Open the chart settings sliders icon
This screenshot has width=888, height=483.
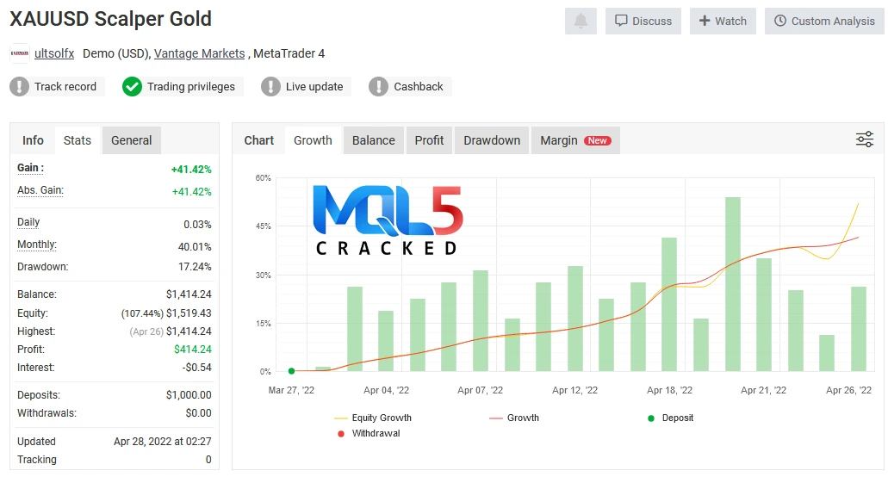864,139
